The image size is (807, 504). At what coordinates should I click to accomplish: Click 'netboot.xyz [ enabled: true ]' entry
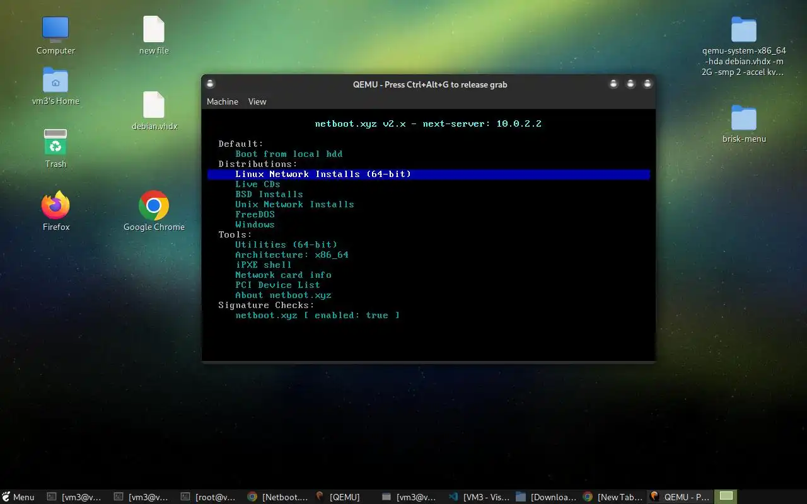click(317, 315)
